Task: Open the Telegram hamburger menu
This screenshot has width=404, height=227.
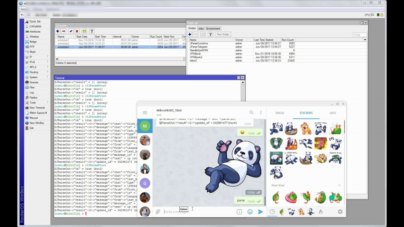Action: [145, 113]
